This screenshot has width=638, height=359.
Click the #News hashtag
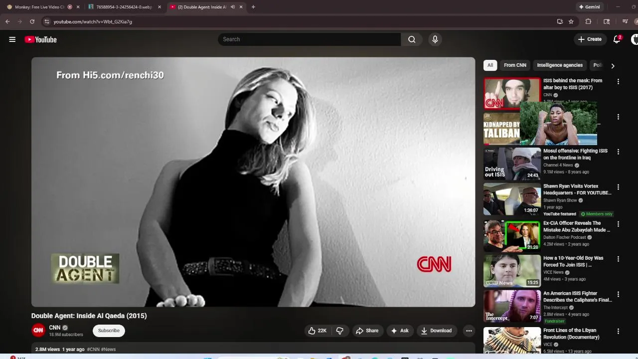108,350
